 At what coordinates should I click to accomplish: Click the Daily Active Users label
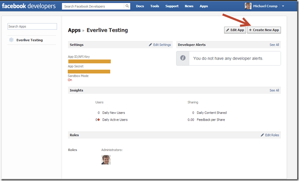tap(115, 120)
